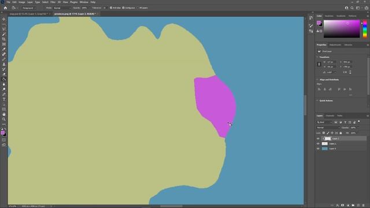This screenshot has height=208, width=370.
Task: Open the Mode dropdown in options bar
Action: click(62, 8)
